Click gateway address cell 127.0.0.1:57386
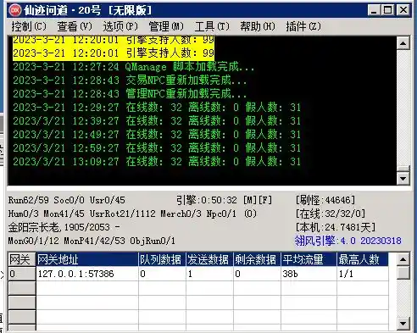417x333 pixels. coord(87,274)
